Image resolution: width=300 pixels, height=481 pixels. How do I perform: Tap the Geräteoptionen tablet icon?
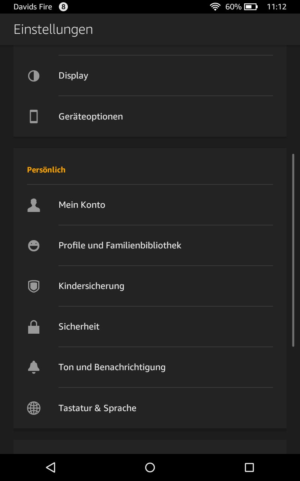(x=34, y=116)
